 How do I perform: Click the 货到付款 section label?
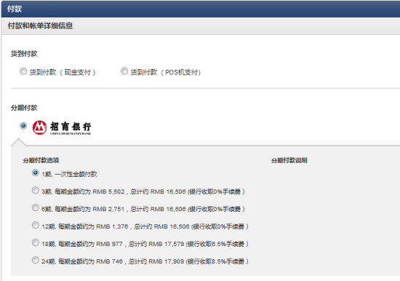(24, 54)
